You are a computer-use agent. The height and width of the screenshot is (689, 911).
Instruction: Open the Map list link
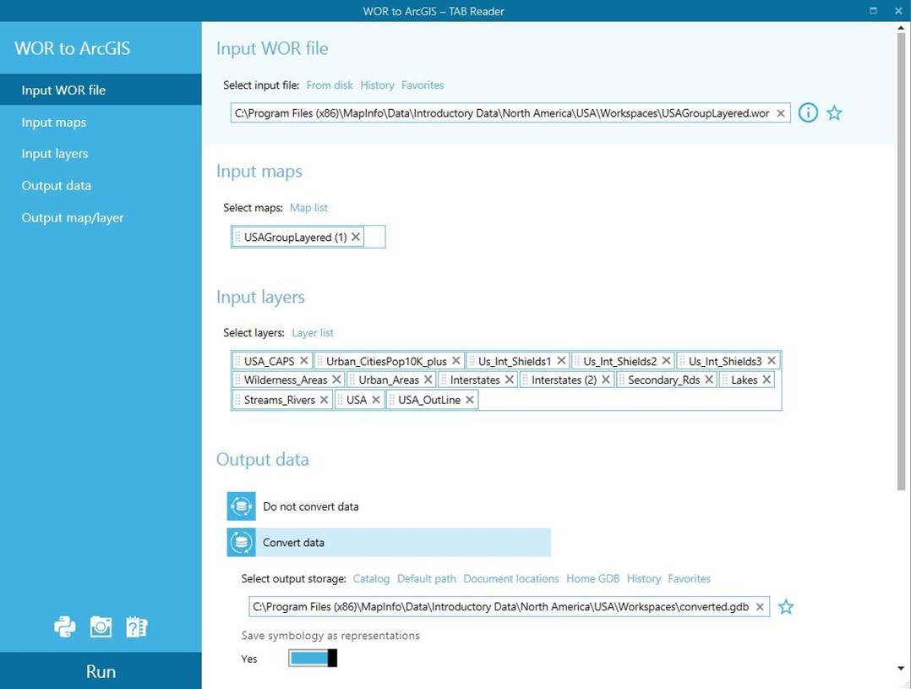tap(308, 208)
